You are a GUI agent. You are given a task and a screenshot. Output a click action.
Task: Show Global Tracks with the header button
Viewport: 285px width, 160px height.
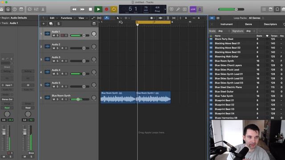coord(94,24)
